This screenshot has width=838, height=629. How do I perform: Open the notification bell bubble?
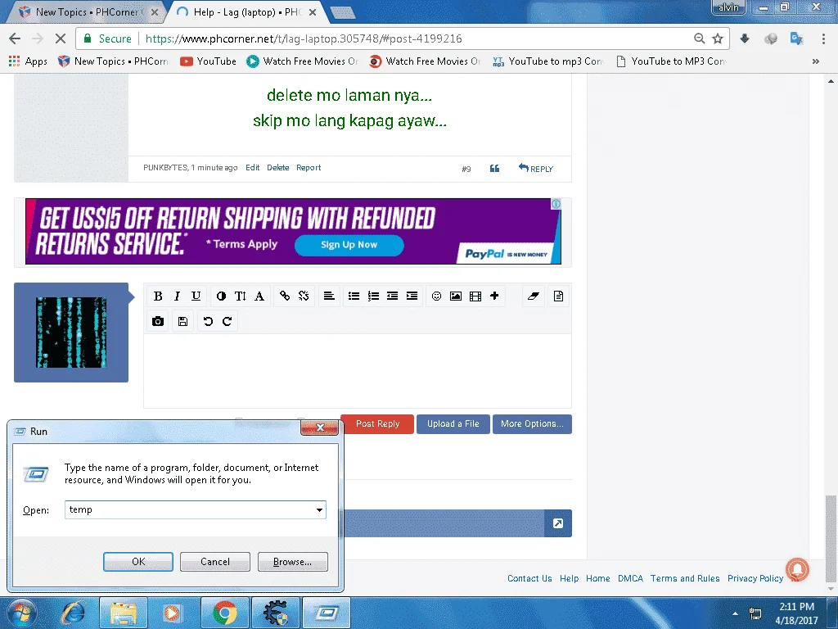797,569
